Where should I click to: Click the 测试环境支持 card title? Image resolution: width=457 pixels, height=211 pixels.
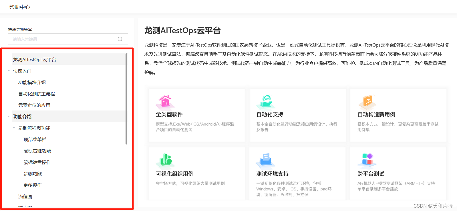[x=273, y=174]
